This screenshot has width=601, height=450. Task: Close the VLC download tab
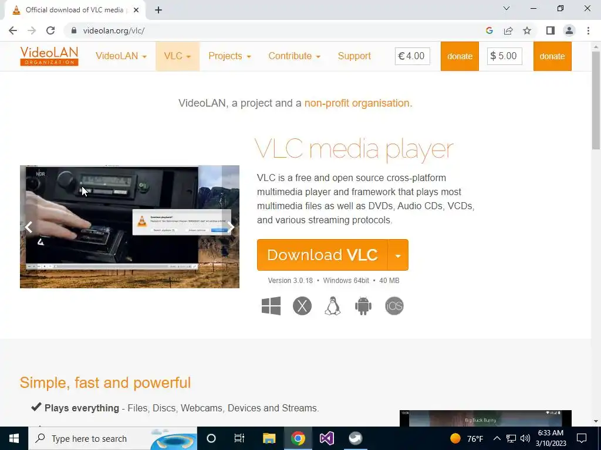(x=136, y=10)
